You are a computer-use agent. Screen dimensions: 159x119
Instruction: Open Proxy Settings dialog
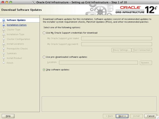pos(121,50)
